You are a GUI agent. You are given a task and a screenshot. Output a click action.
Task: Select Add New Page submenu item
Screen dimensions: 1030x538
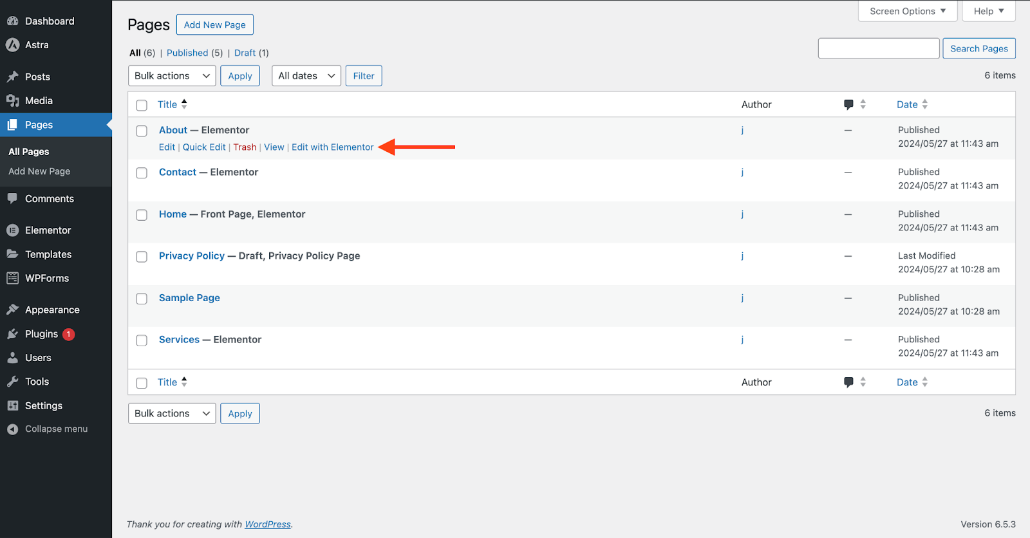click(x=39, y=171)
